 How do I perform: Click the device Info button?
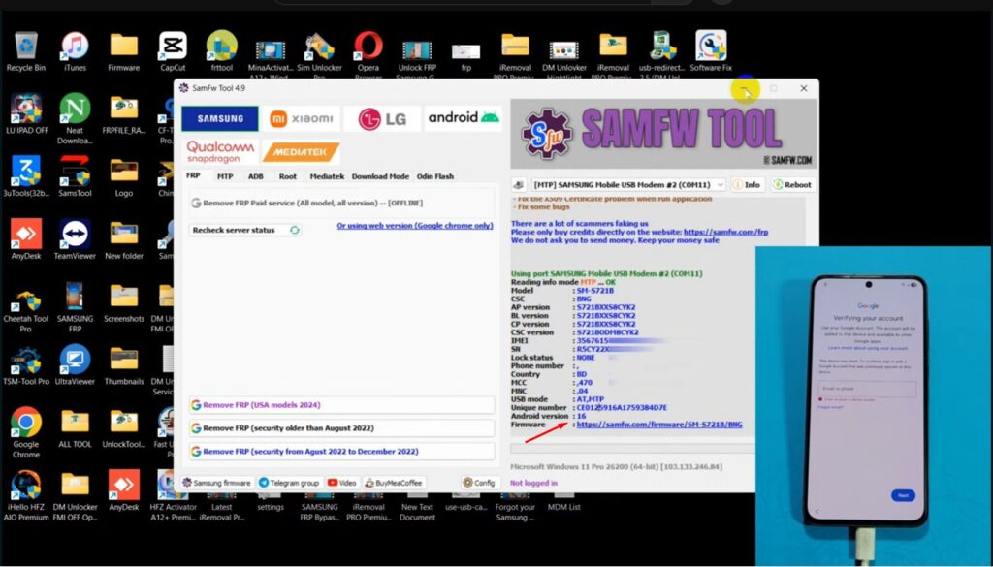pyautogui.click(x=747, y=184)
